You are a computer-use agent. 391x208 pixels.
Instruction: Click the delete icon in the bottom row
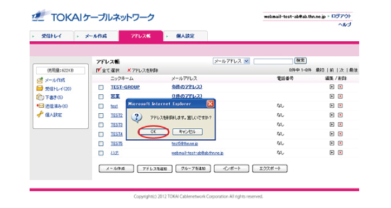pyautogui.click(x=340, y=153)
